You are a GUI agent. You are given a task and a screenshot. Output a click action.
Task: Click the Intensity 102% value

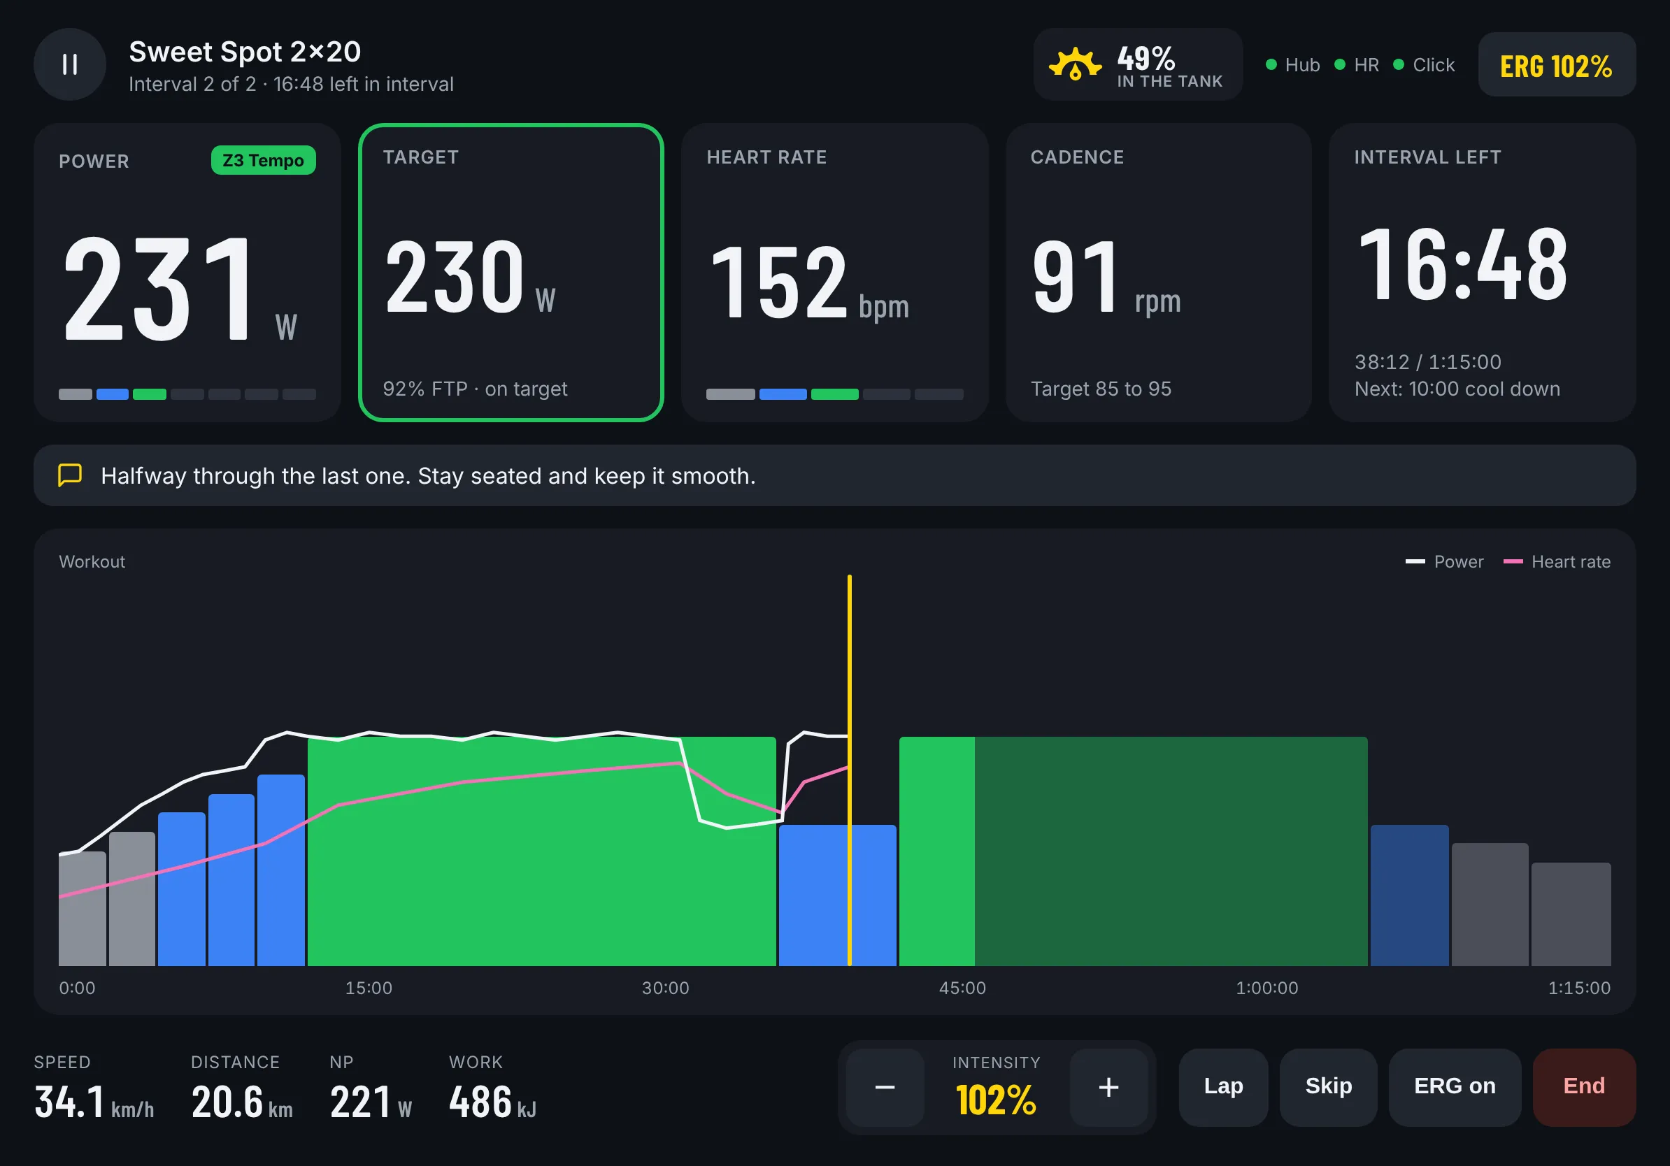[997, 1100]
